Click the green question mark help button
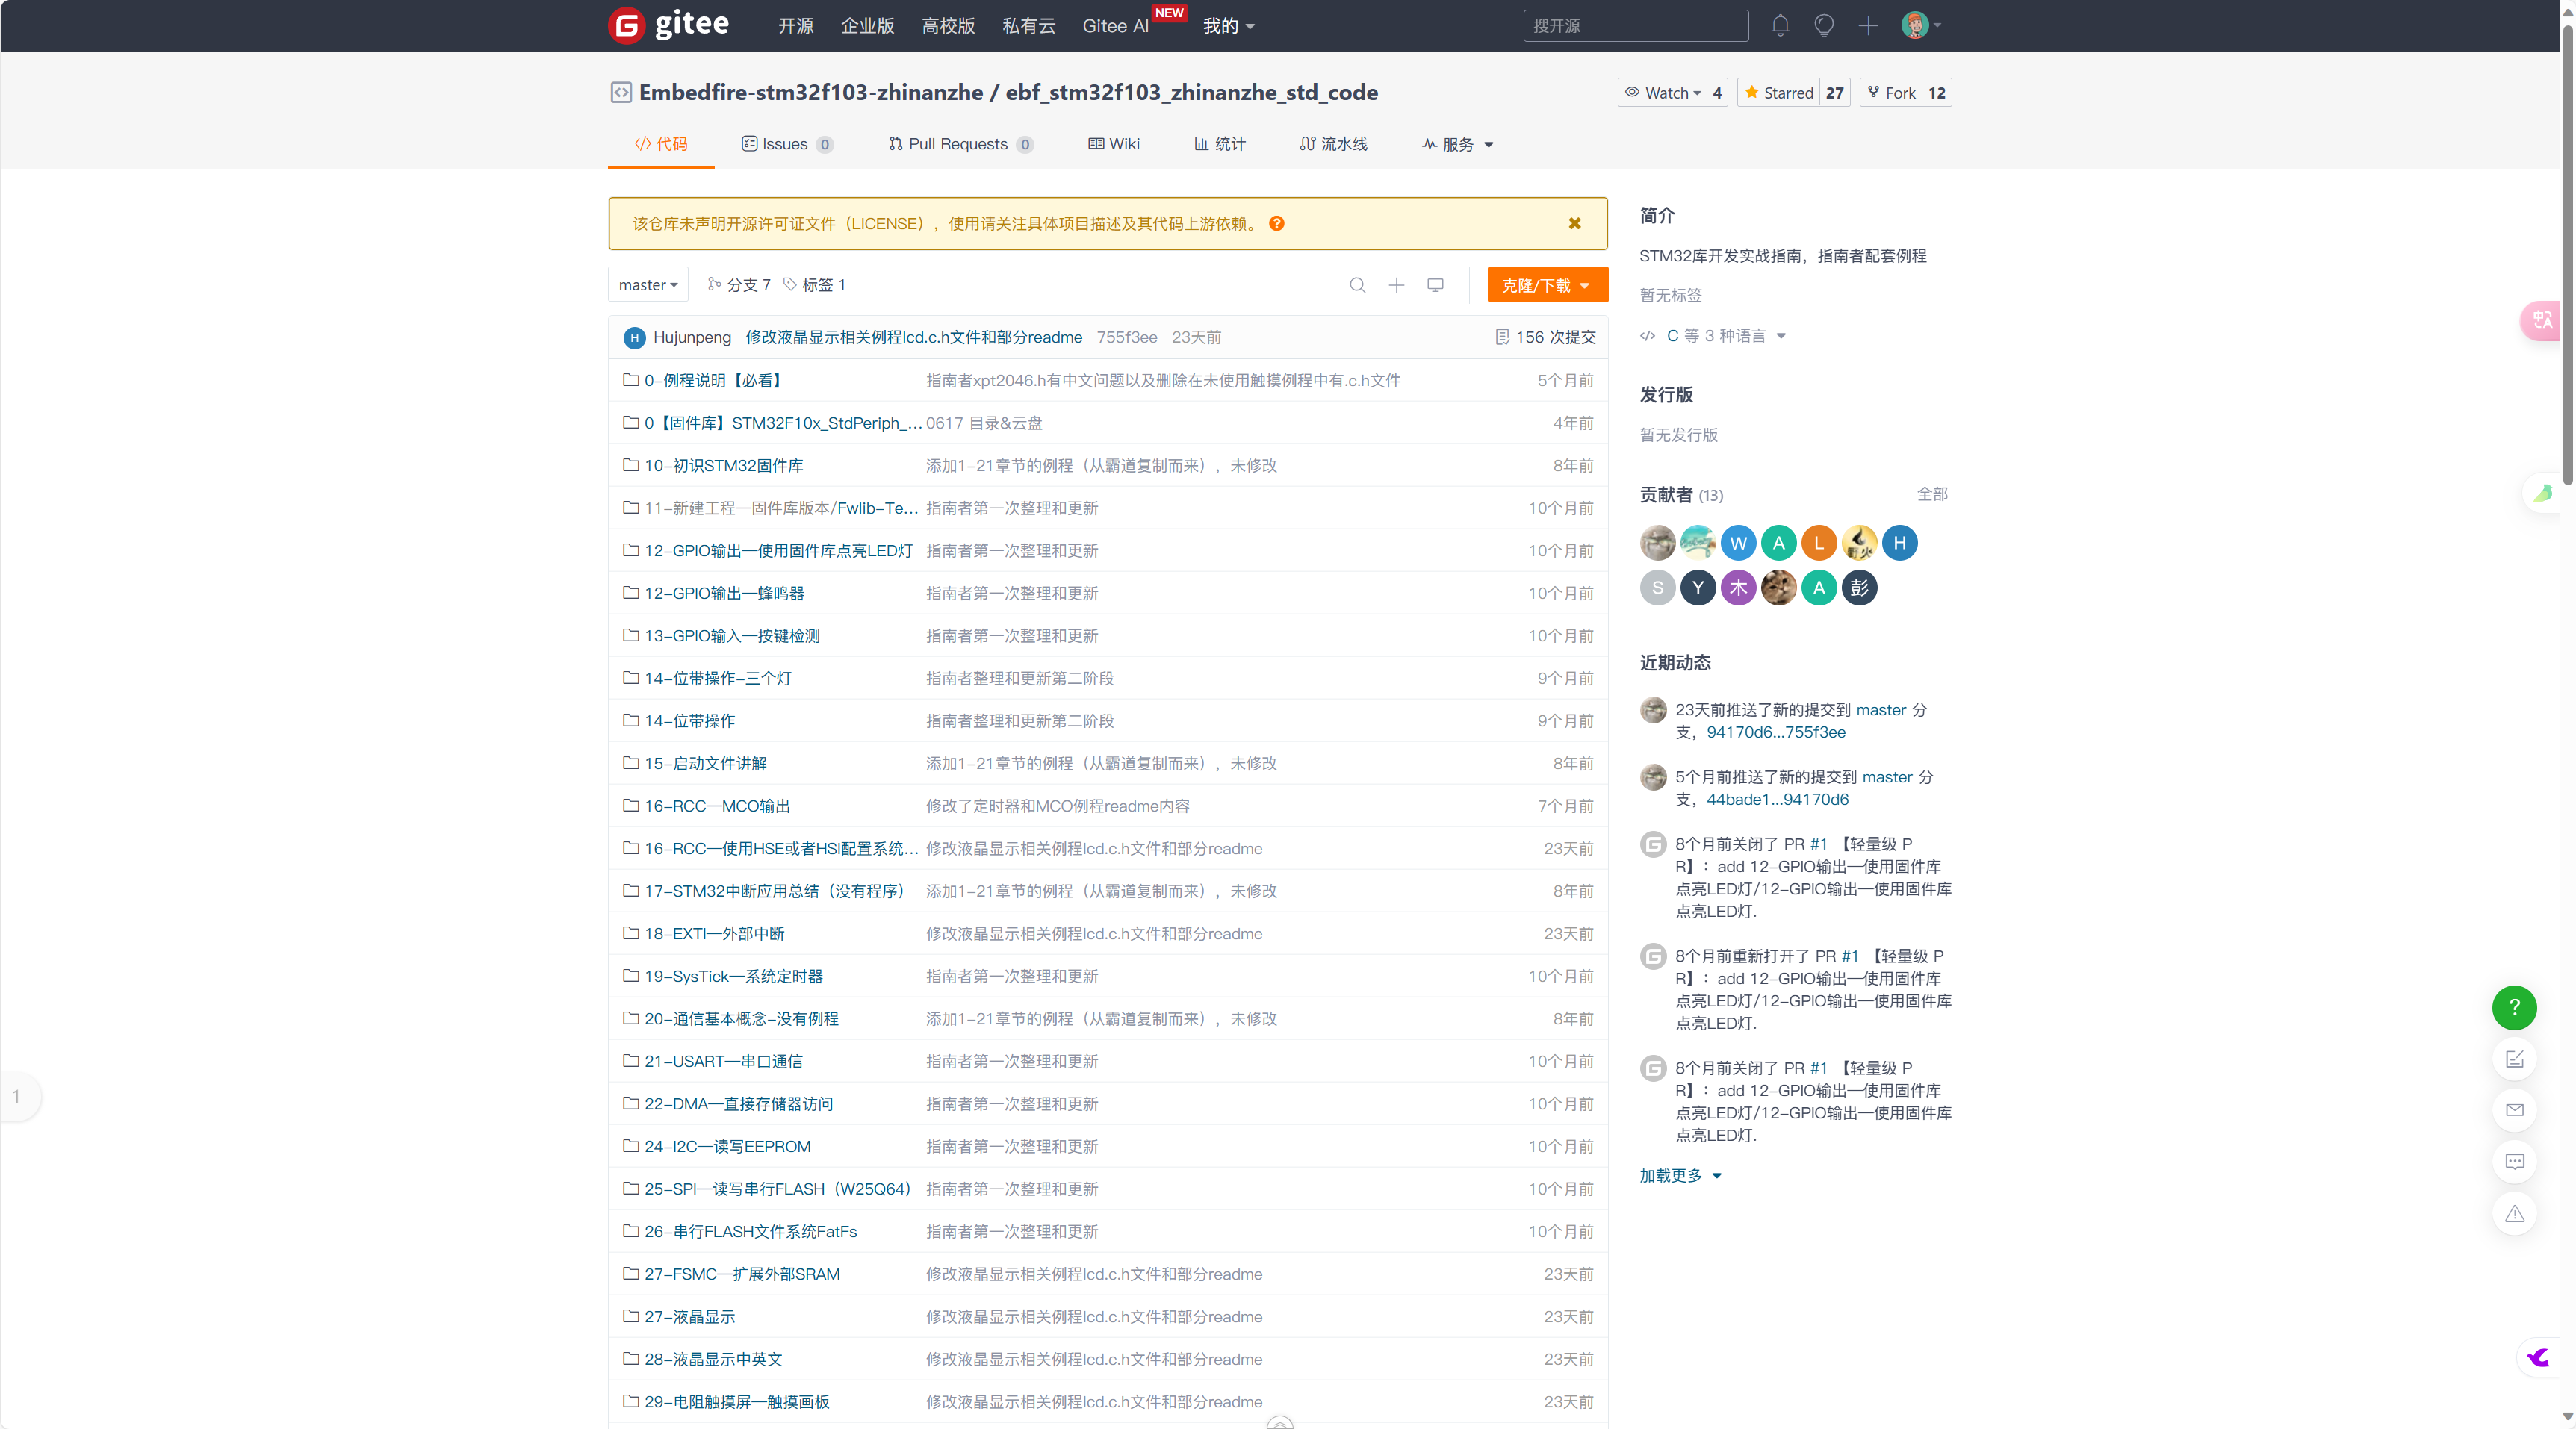This screenshot has height=1429, width=2576. (2514, 1007)
